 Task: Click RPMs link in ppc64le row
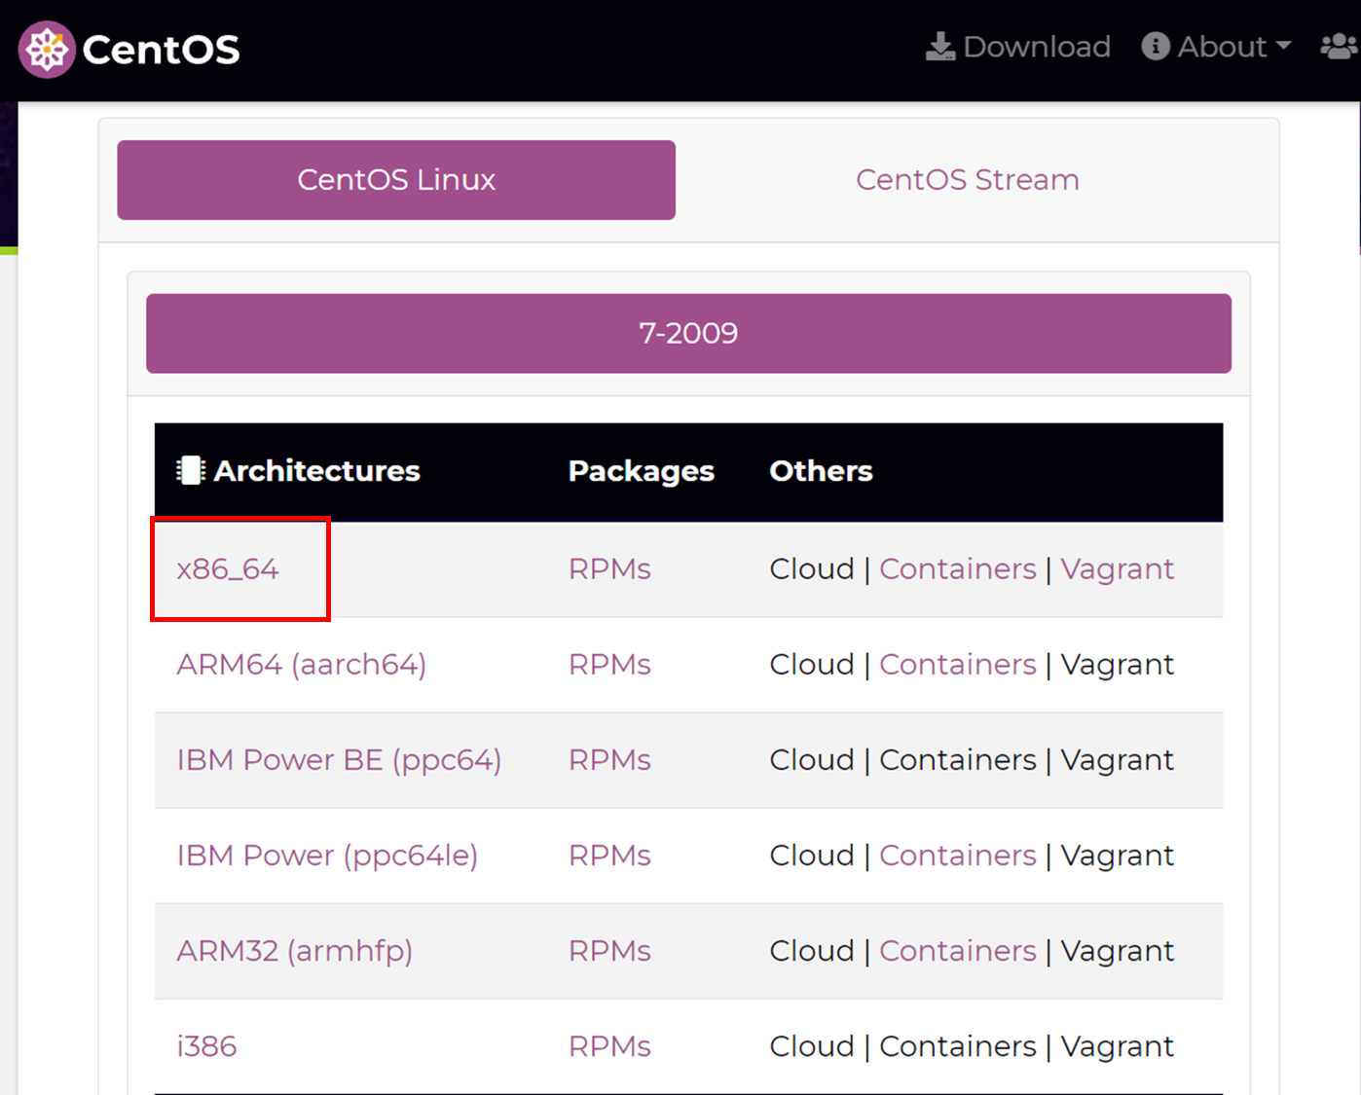(609, 856)
